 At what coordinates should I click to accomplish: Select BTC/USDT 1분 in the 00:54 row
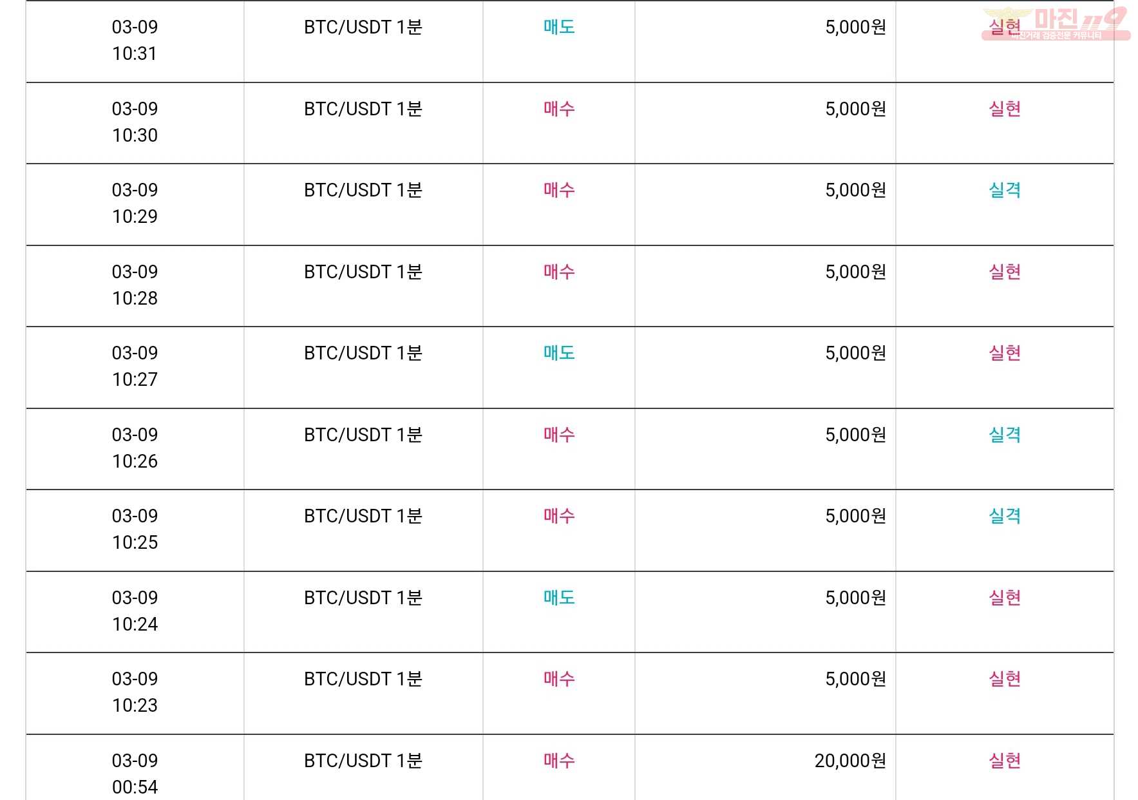tap(363, 761)
